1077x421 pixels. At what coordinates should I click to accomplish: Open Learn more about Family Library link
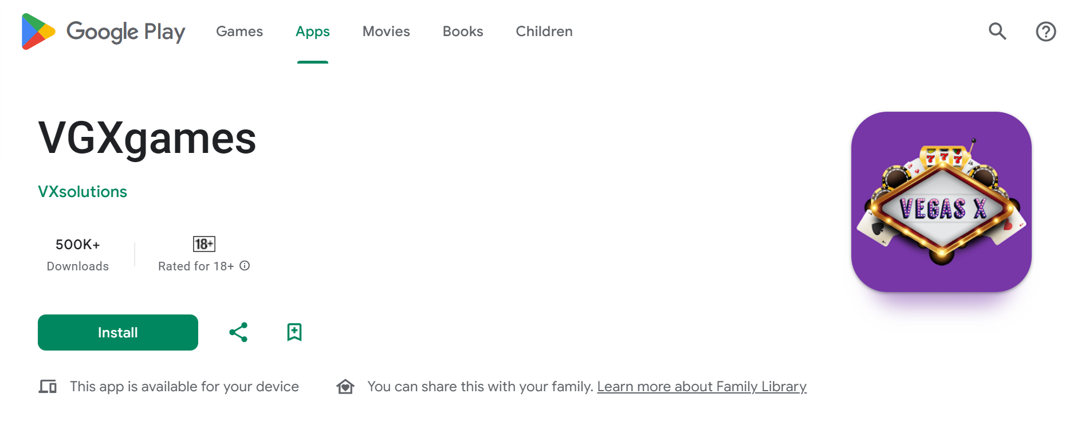click(702, 387)
